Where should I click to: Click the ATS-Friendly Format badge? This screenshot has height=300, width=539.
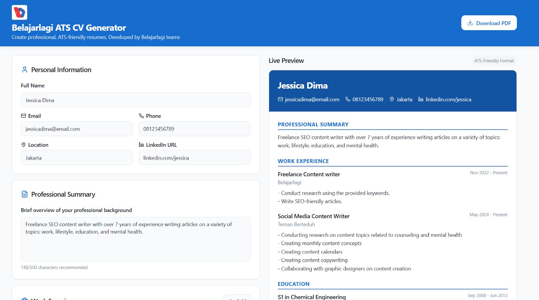click(x=494, y=61)
